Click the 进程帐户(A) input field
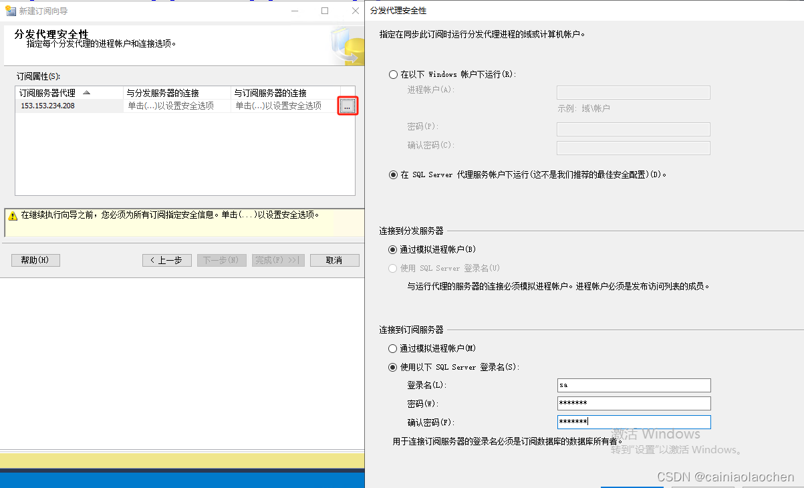804x488 pixels. coord(634,92)
